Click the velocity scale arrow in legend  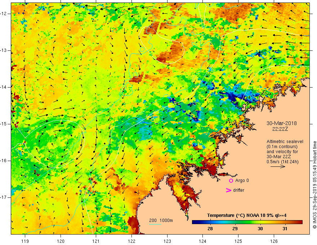coord(278,166)
